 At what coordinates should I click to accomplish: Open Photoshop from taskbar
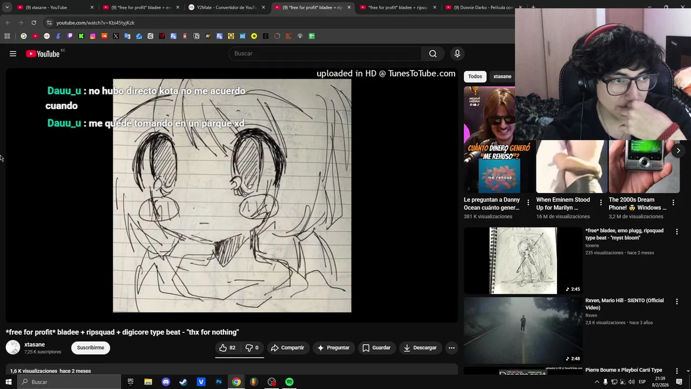(219, 382)
